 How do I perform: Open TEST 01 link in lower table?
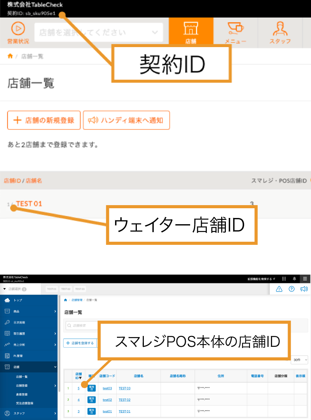[125, 411]
